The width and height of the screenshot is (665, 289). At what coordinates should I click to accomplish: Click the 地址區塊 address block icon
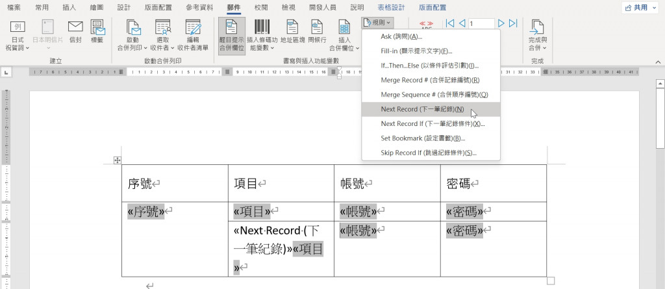[x=293, y=32]
